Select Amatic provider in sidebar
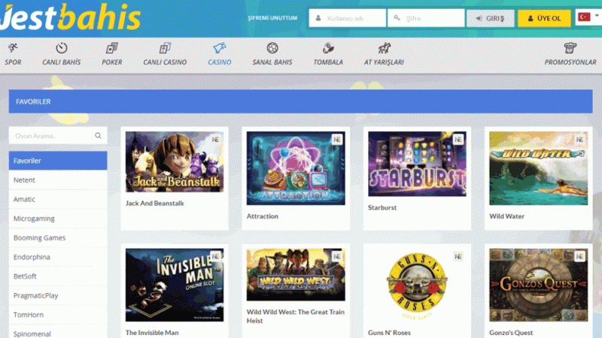Image resolution: width=602 pixels, height=338 pixels. click(58, 199)
